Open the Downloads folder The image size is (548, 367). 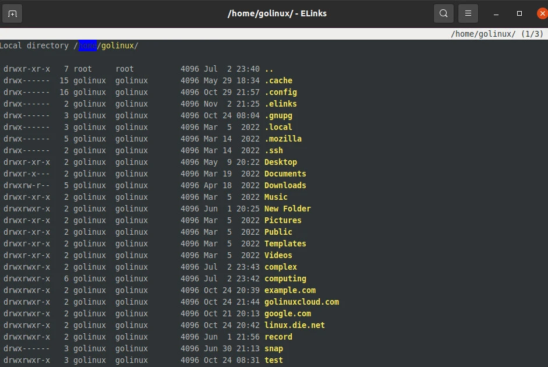tap(285, 185)
